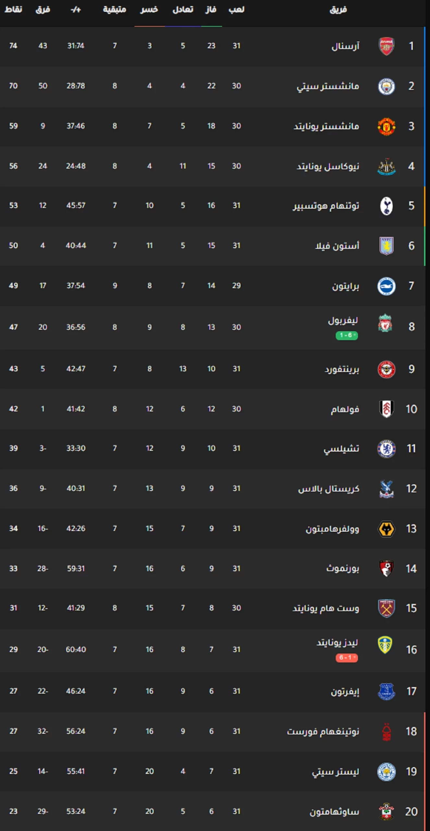Image resolution: width=430 pixels, height=831 pixels.
Task: Click the Brighton club crest
Action: [x=386, y=286]
